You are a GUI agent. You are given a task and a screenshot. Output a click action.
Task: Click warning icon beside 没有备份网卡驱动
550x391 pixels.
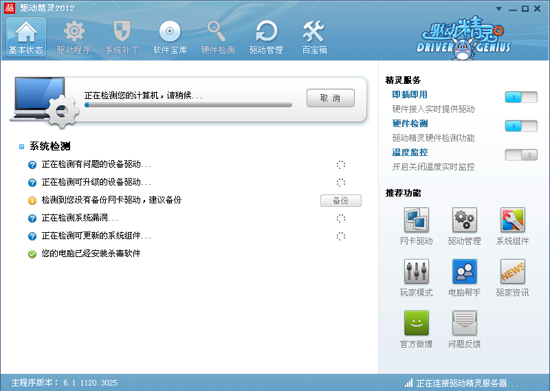click(32, 201)
